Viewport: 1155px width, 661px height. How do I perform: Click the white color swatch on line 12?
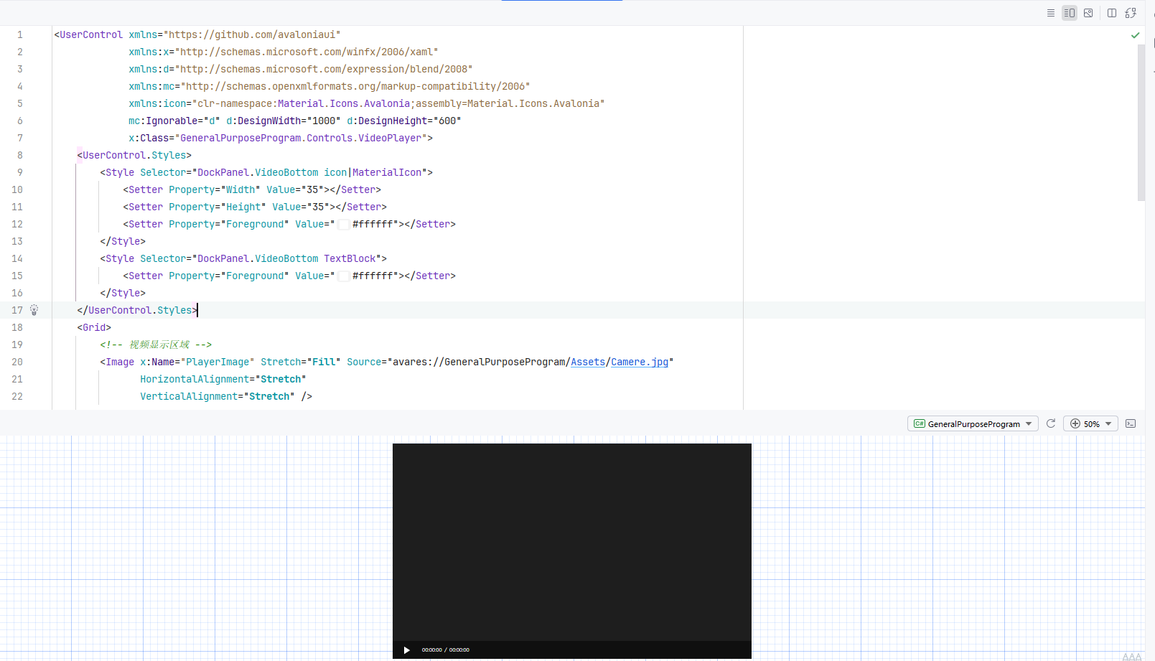click(x=344, y=224)
